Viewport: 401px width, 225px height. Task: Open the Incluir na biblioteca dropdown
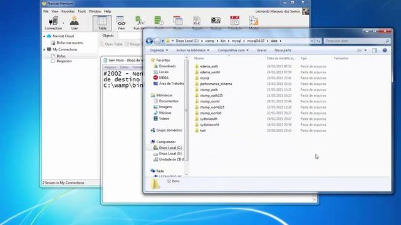pos(192,50)
